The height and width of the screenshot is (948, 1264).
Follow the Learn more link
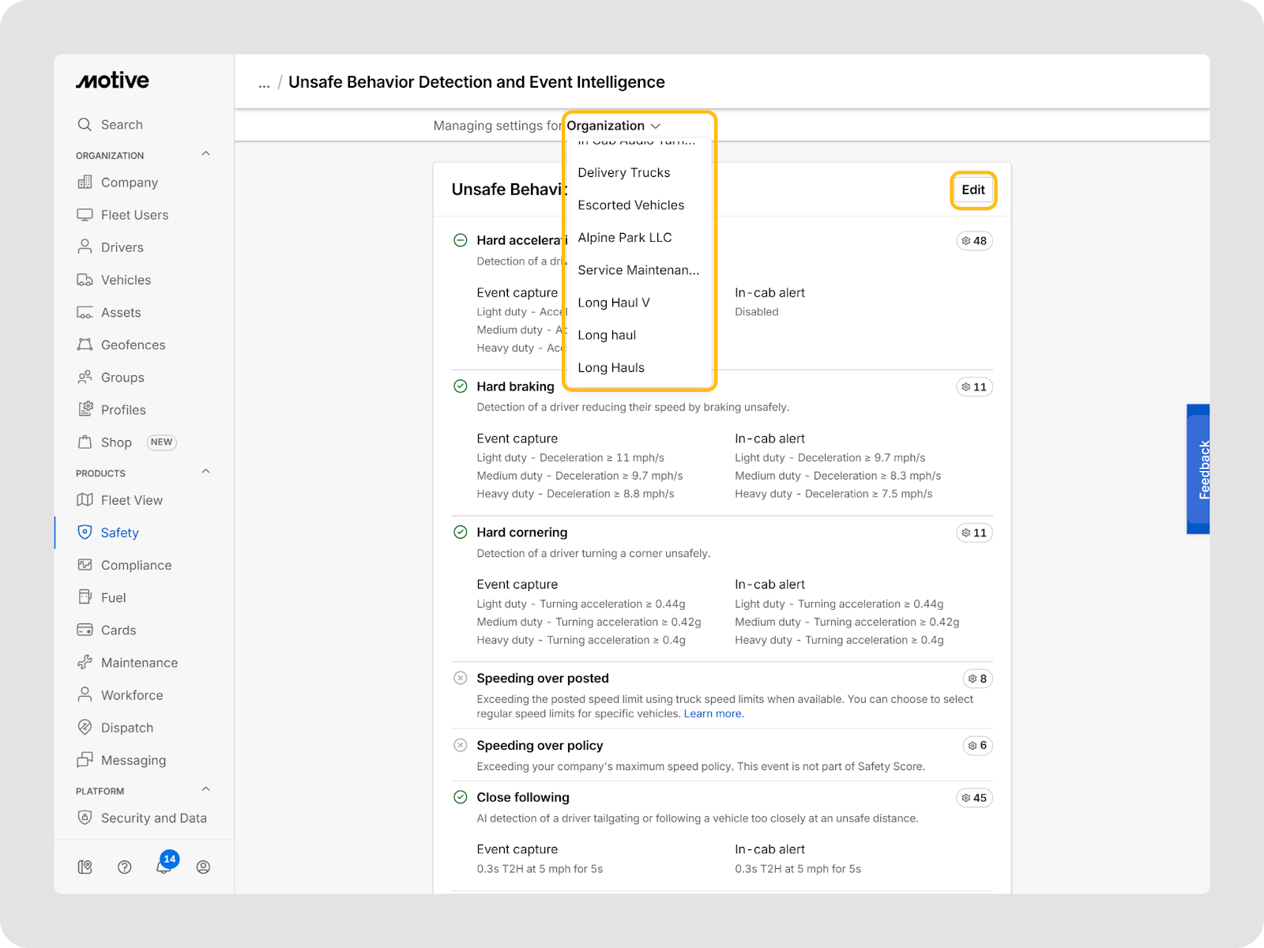[713, 713]
